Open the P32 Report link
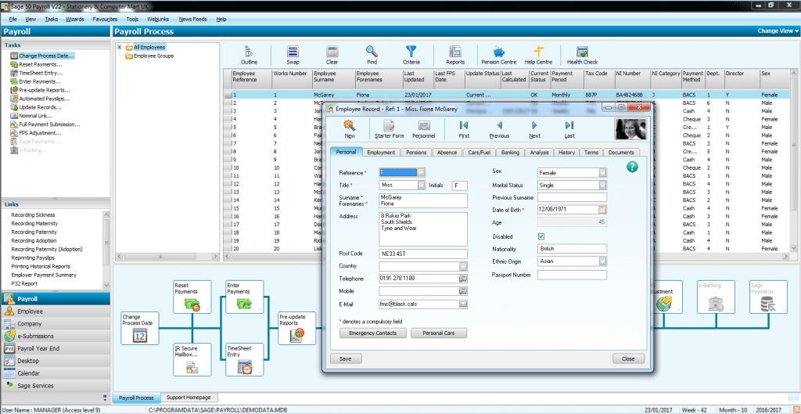 (x=26, y=283)
